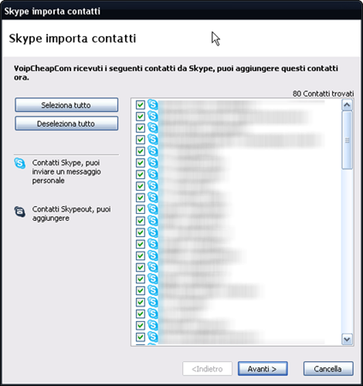Uncheck the second contact's checkbox
This screenshot has height=386, width=363.
(x=140, y=116)
